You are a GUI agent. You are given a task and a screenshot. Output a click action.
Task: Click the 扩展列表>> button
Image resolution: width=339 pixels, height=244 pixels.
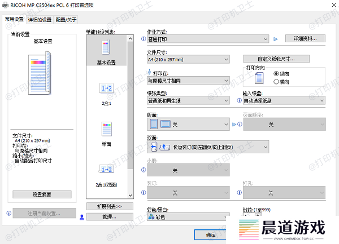[110, 206]
